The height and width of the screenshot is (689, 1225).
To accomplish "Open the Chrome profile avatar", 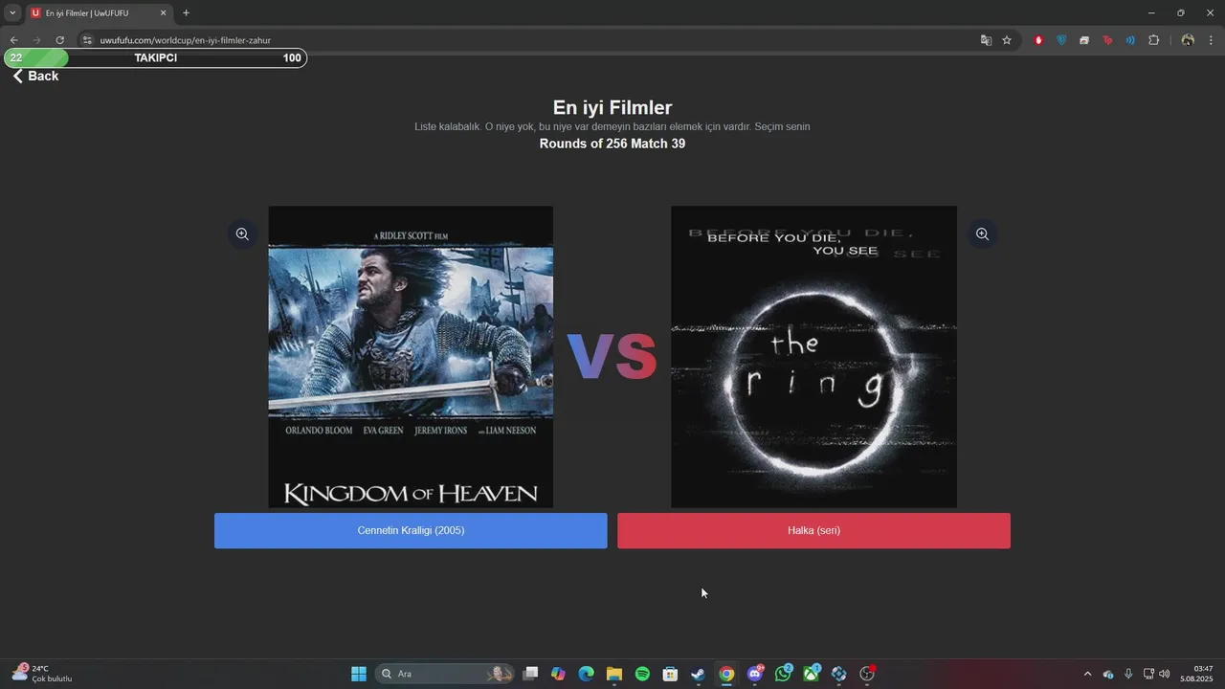I will tap(1188, 40).
